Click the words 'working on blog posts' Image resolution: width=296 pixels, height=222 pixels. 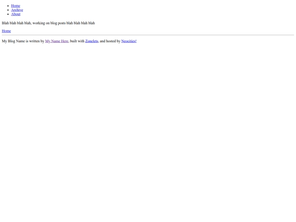coord(49,23)
